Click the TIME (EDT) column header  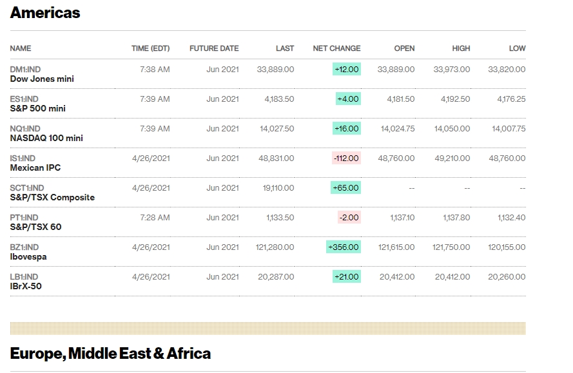150,48
